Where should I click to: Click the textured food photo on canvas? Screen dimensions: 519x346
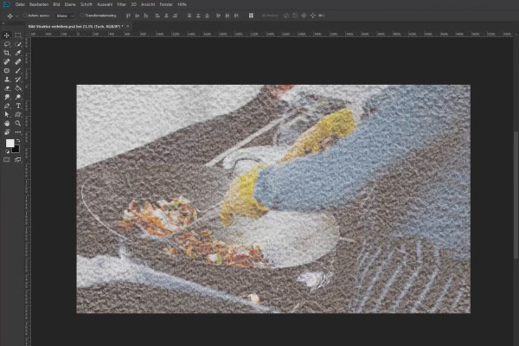[x=273, y=199]
